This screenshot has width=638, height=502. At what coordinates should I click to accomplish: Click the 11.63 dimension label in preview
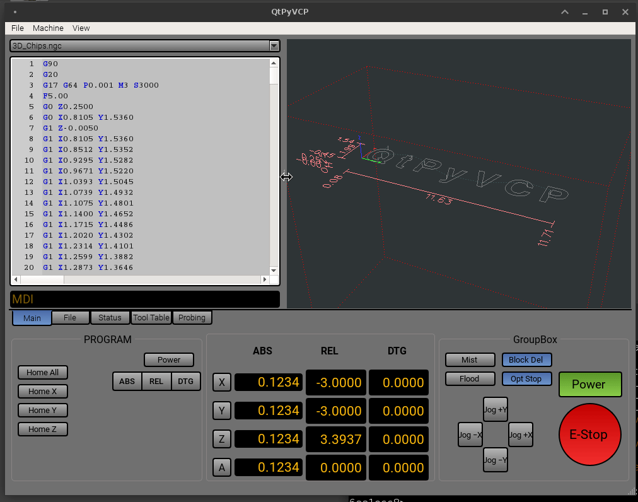click(x=439, y=199)
